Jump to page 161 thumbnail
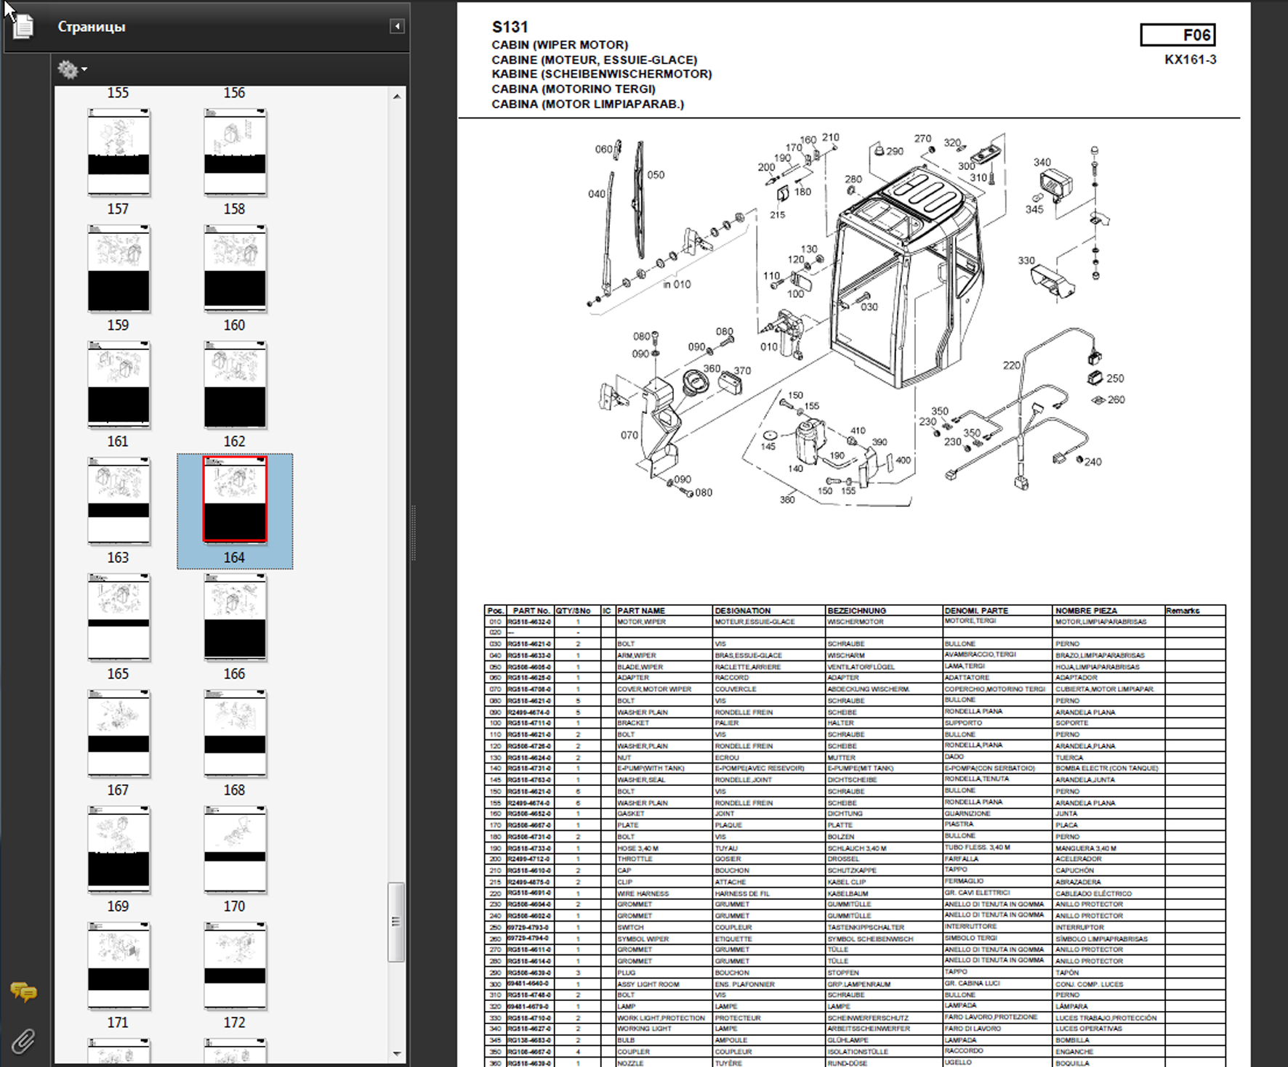 [x=118, y=385]
